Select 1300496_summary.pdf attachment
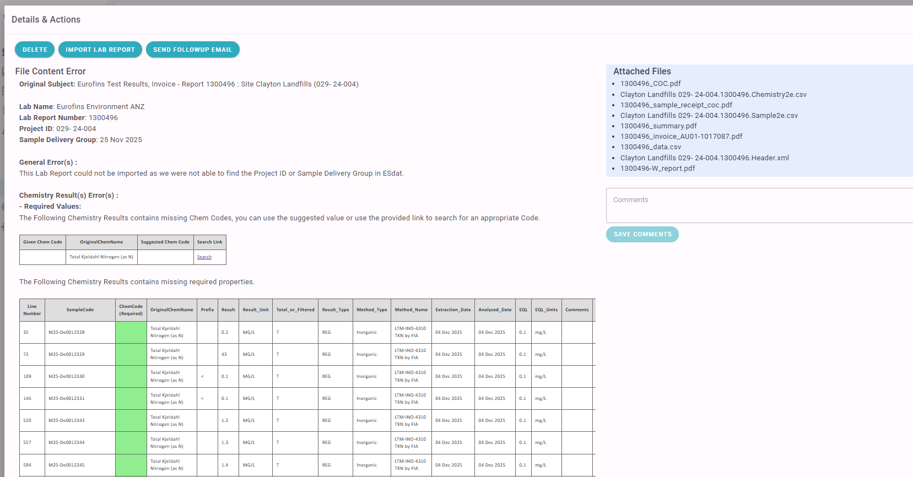This screenshot has height=477, width=913. coord(658,126)
